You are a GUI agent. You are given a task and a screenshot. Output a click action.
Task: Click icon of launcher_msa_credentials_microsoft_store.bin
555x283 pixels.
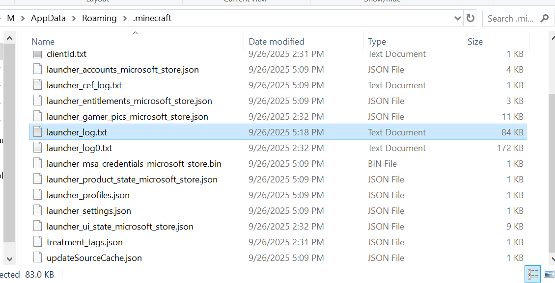pyautogui.click(x=37, y=164)
